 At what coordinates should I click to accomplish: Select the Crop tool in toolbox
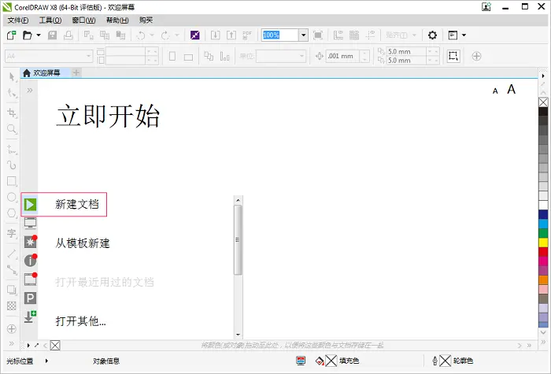(x=12, y=113)
